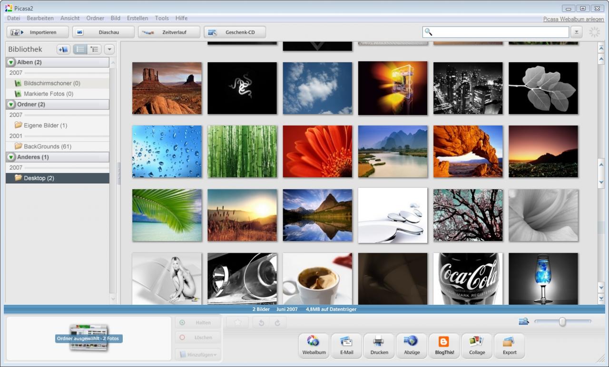
Task: Click the Export button
Action: [510, 346]
